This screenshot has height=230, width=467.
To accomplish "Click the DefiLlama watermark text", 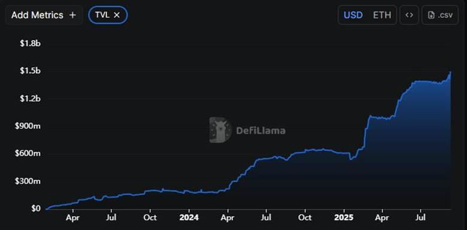I will point(260,131).
